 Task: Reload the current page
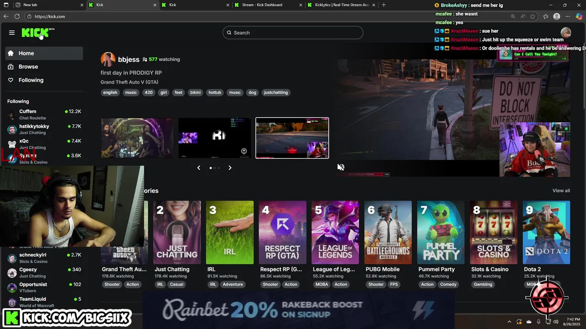coord(17,16)
